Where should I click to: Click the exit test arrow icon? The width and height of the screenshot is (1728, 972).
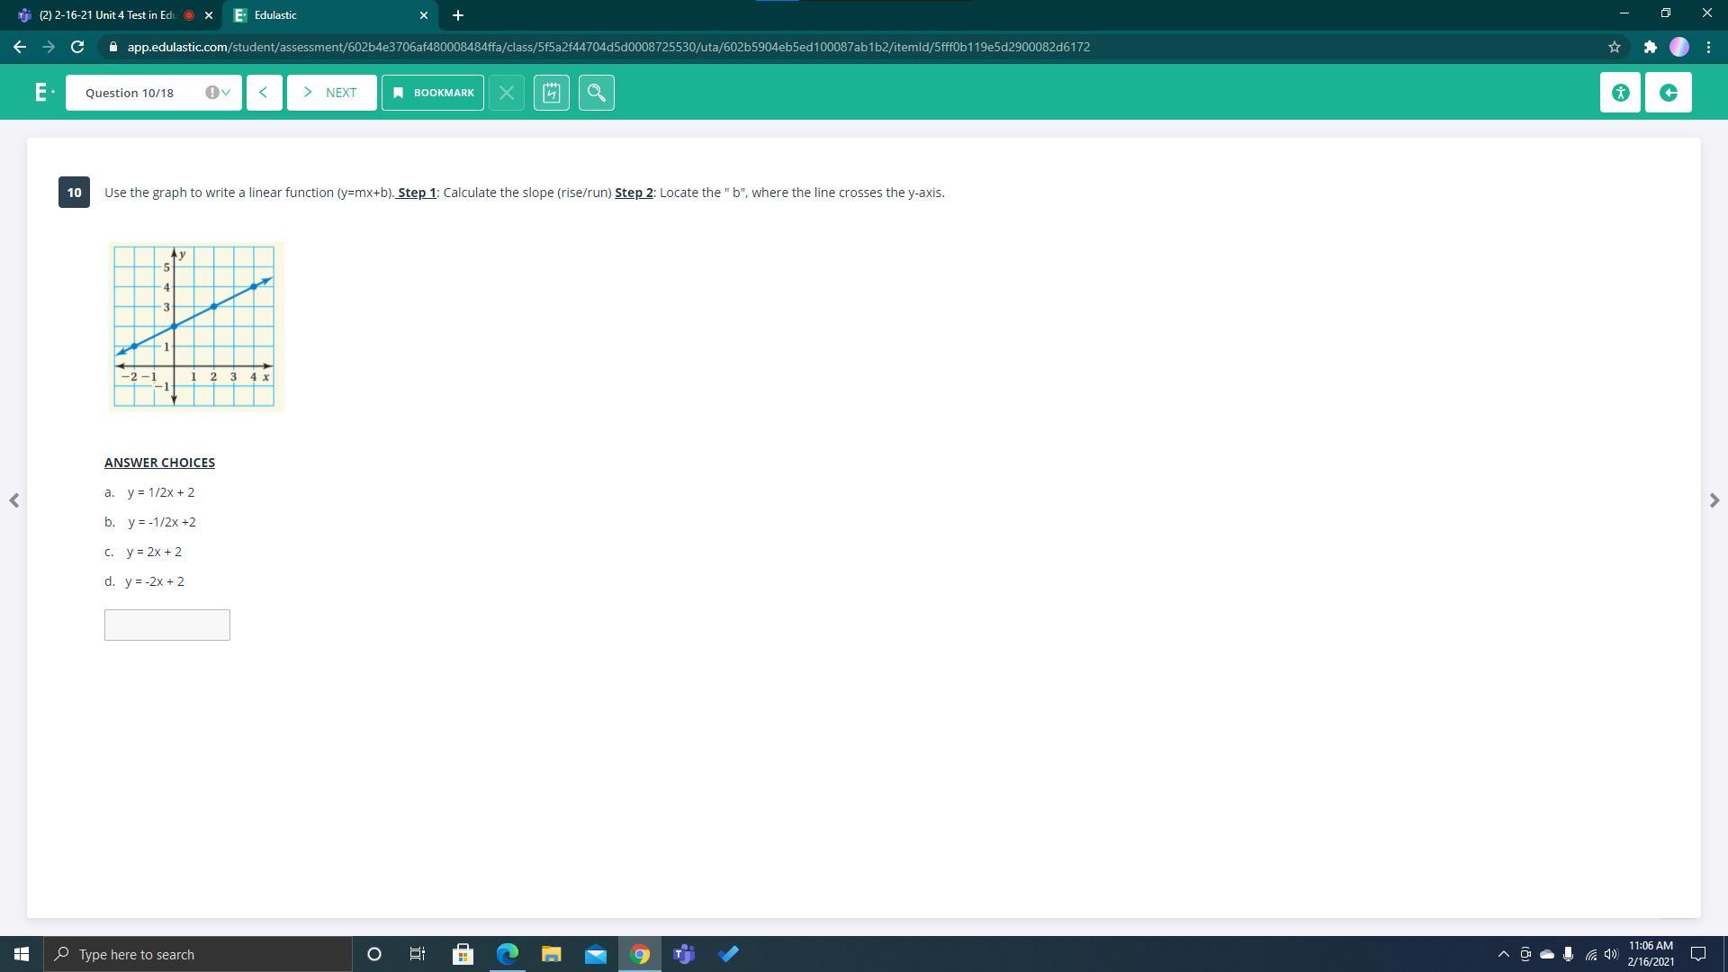(1668, 93)
